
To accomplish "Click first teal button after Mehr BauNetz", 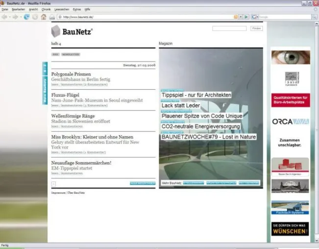I will click(194, 183).
